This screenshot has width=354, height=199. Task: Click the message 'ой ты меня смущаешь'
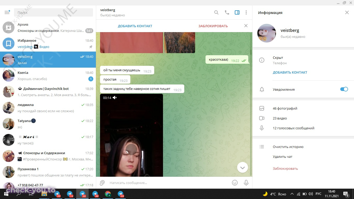(x=127, y=70)
